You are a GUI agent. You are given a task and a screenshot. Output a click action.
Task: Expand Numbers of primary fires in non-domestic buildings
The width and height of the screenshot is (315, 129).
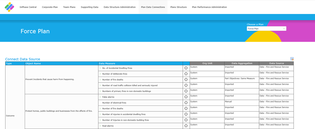(100, 91)
